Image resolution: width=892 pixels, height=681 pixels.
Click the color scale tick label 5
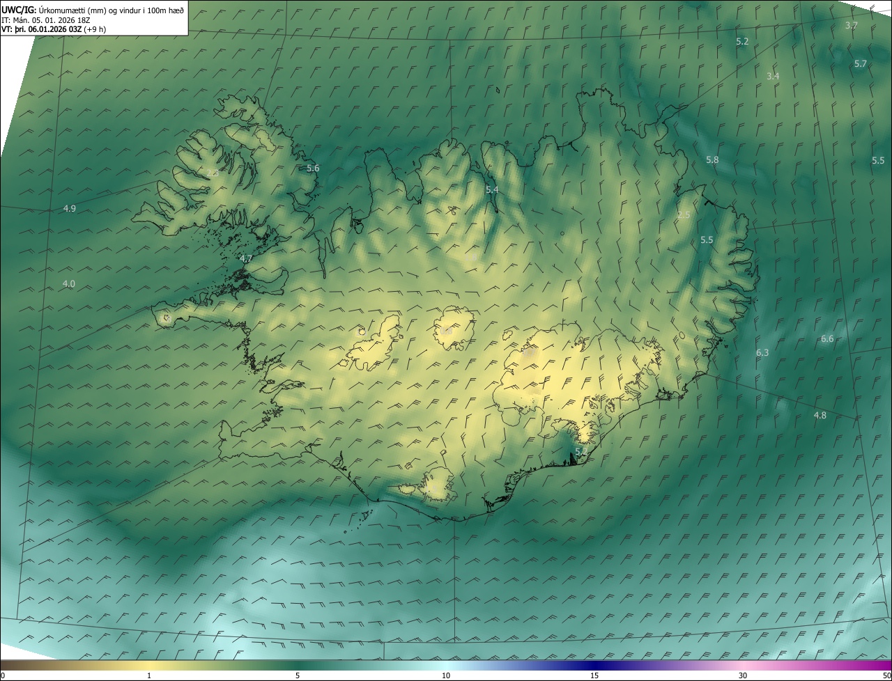click(298, 675)
